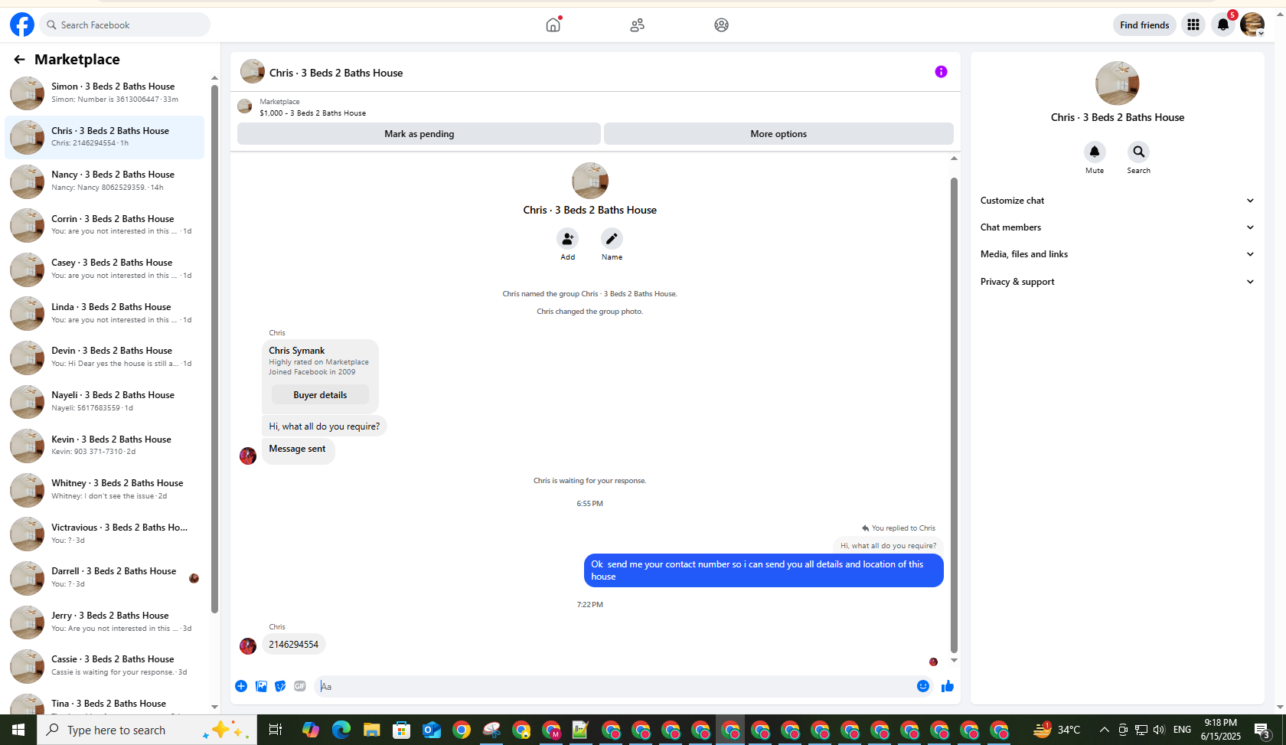Screen dimensions: 1286x745
Task: Click the Add people icon
Action: click(x=567, y=239)
